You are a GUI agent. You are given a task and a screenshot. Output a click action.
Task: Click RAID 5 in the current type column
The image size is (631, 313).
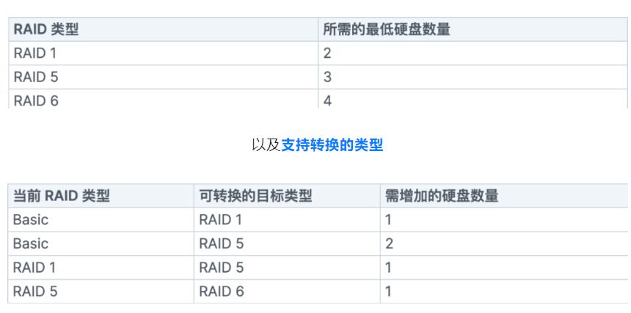101,291
